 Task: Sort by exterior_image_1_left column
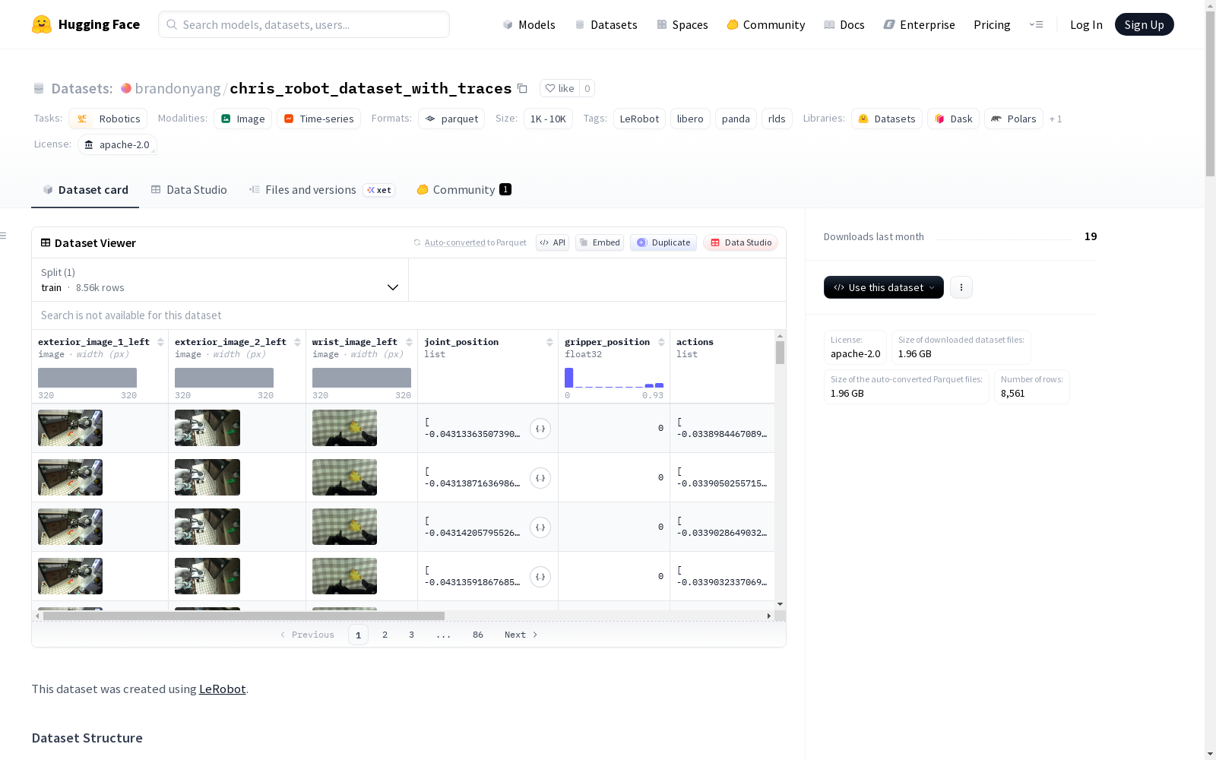pos(160,342)
